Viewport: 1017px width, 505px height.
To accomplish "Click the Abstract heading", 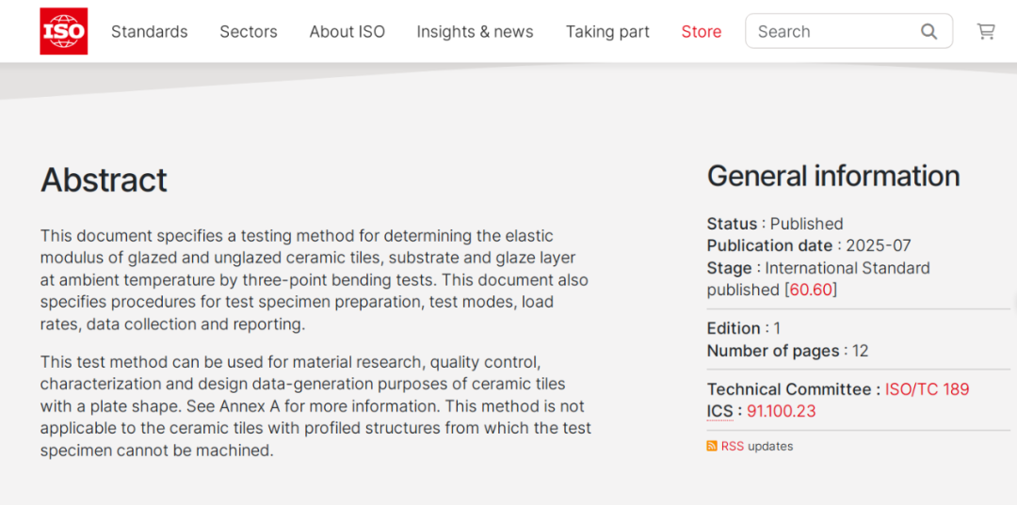I will 104,180.
